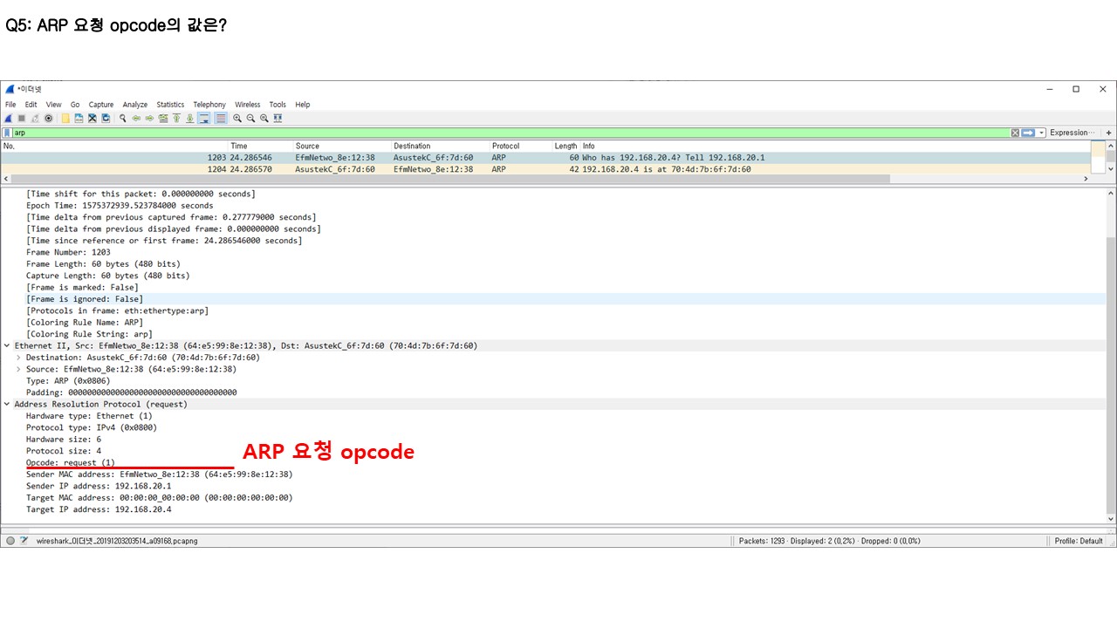
Task: Open a capture file with the folder icon
Action: (x=65, y=118)
